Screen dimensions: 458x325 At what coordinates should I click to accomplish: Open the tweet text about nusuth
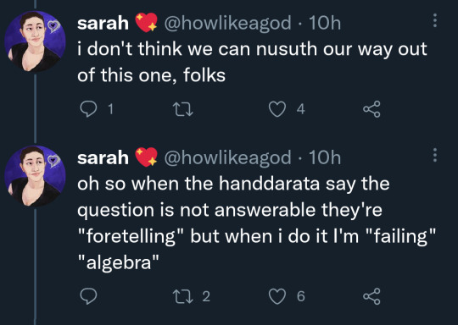252,62
